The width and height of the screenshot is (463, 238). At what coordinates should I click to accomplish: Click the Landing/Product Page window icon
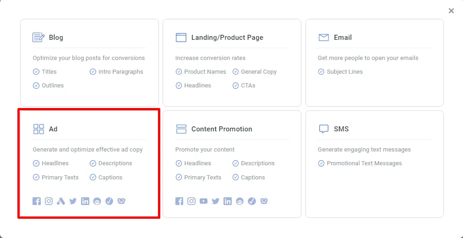[x=181, y=38]
